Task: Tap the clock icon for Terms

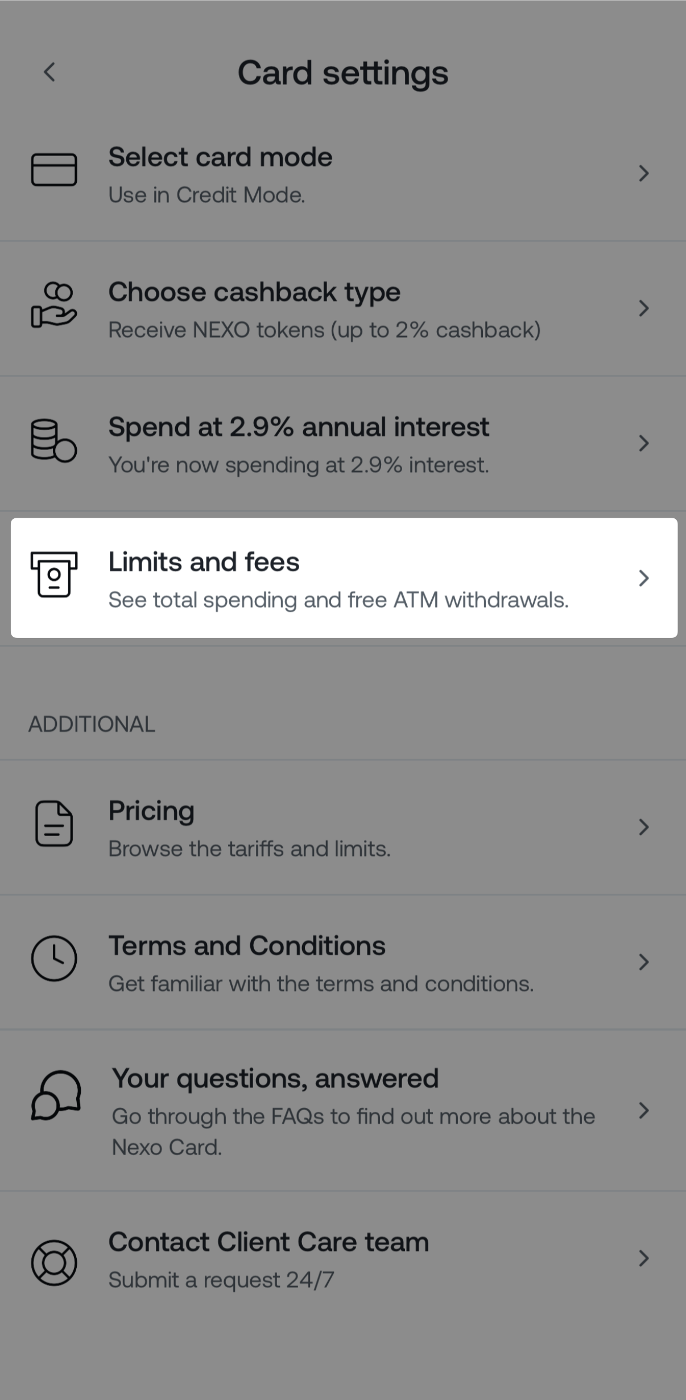Action: point(54,959)
